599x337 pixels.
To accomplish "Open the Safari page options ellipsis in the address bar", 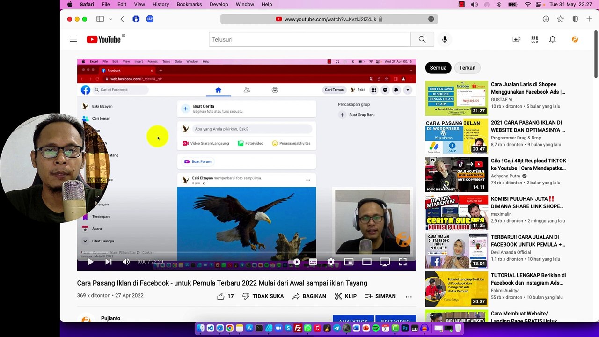I will point(431,19).
